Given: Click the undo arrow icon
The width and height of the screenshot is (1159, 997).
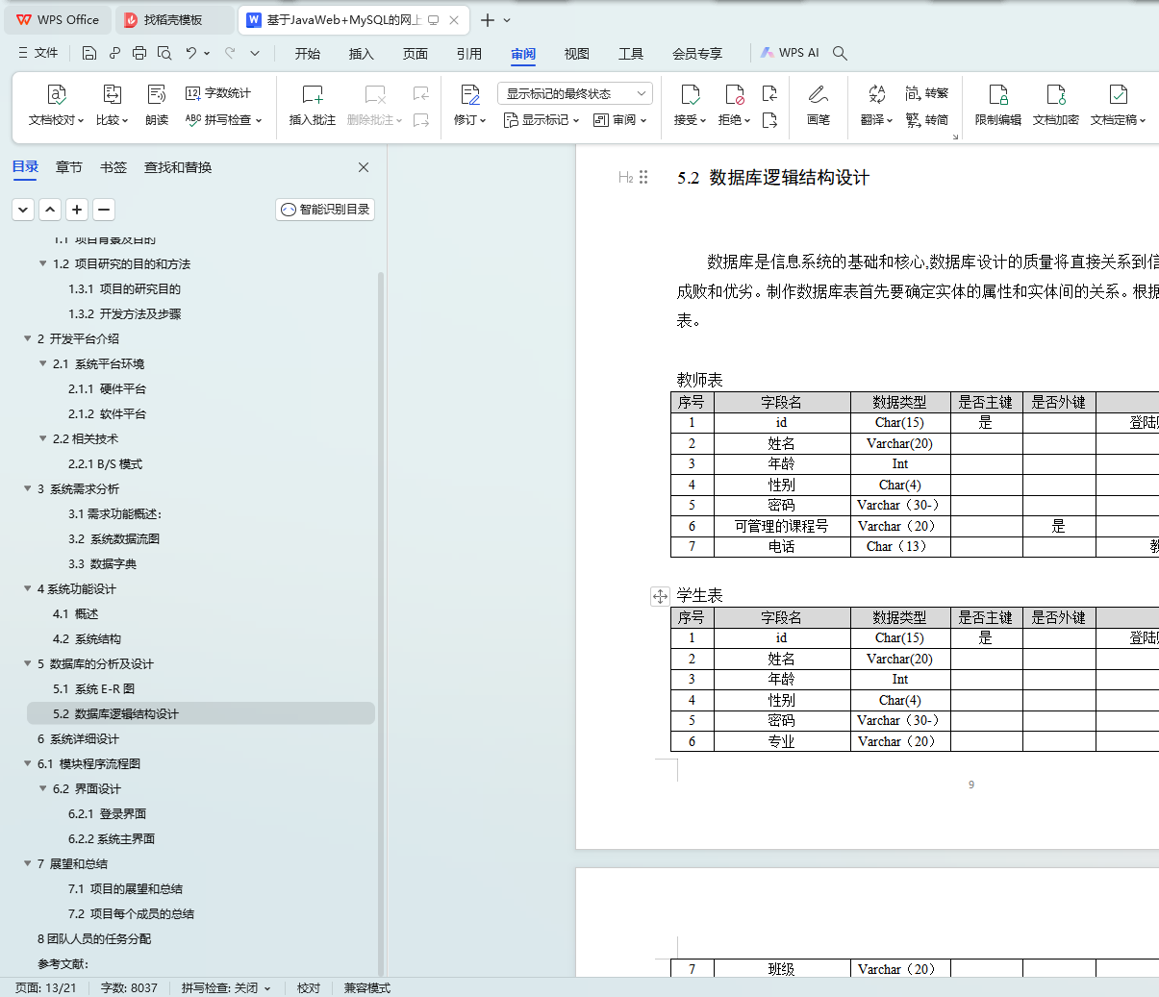Looking at the screenshot, I should pyautogui.click(x=191, y=53).
